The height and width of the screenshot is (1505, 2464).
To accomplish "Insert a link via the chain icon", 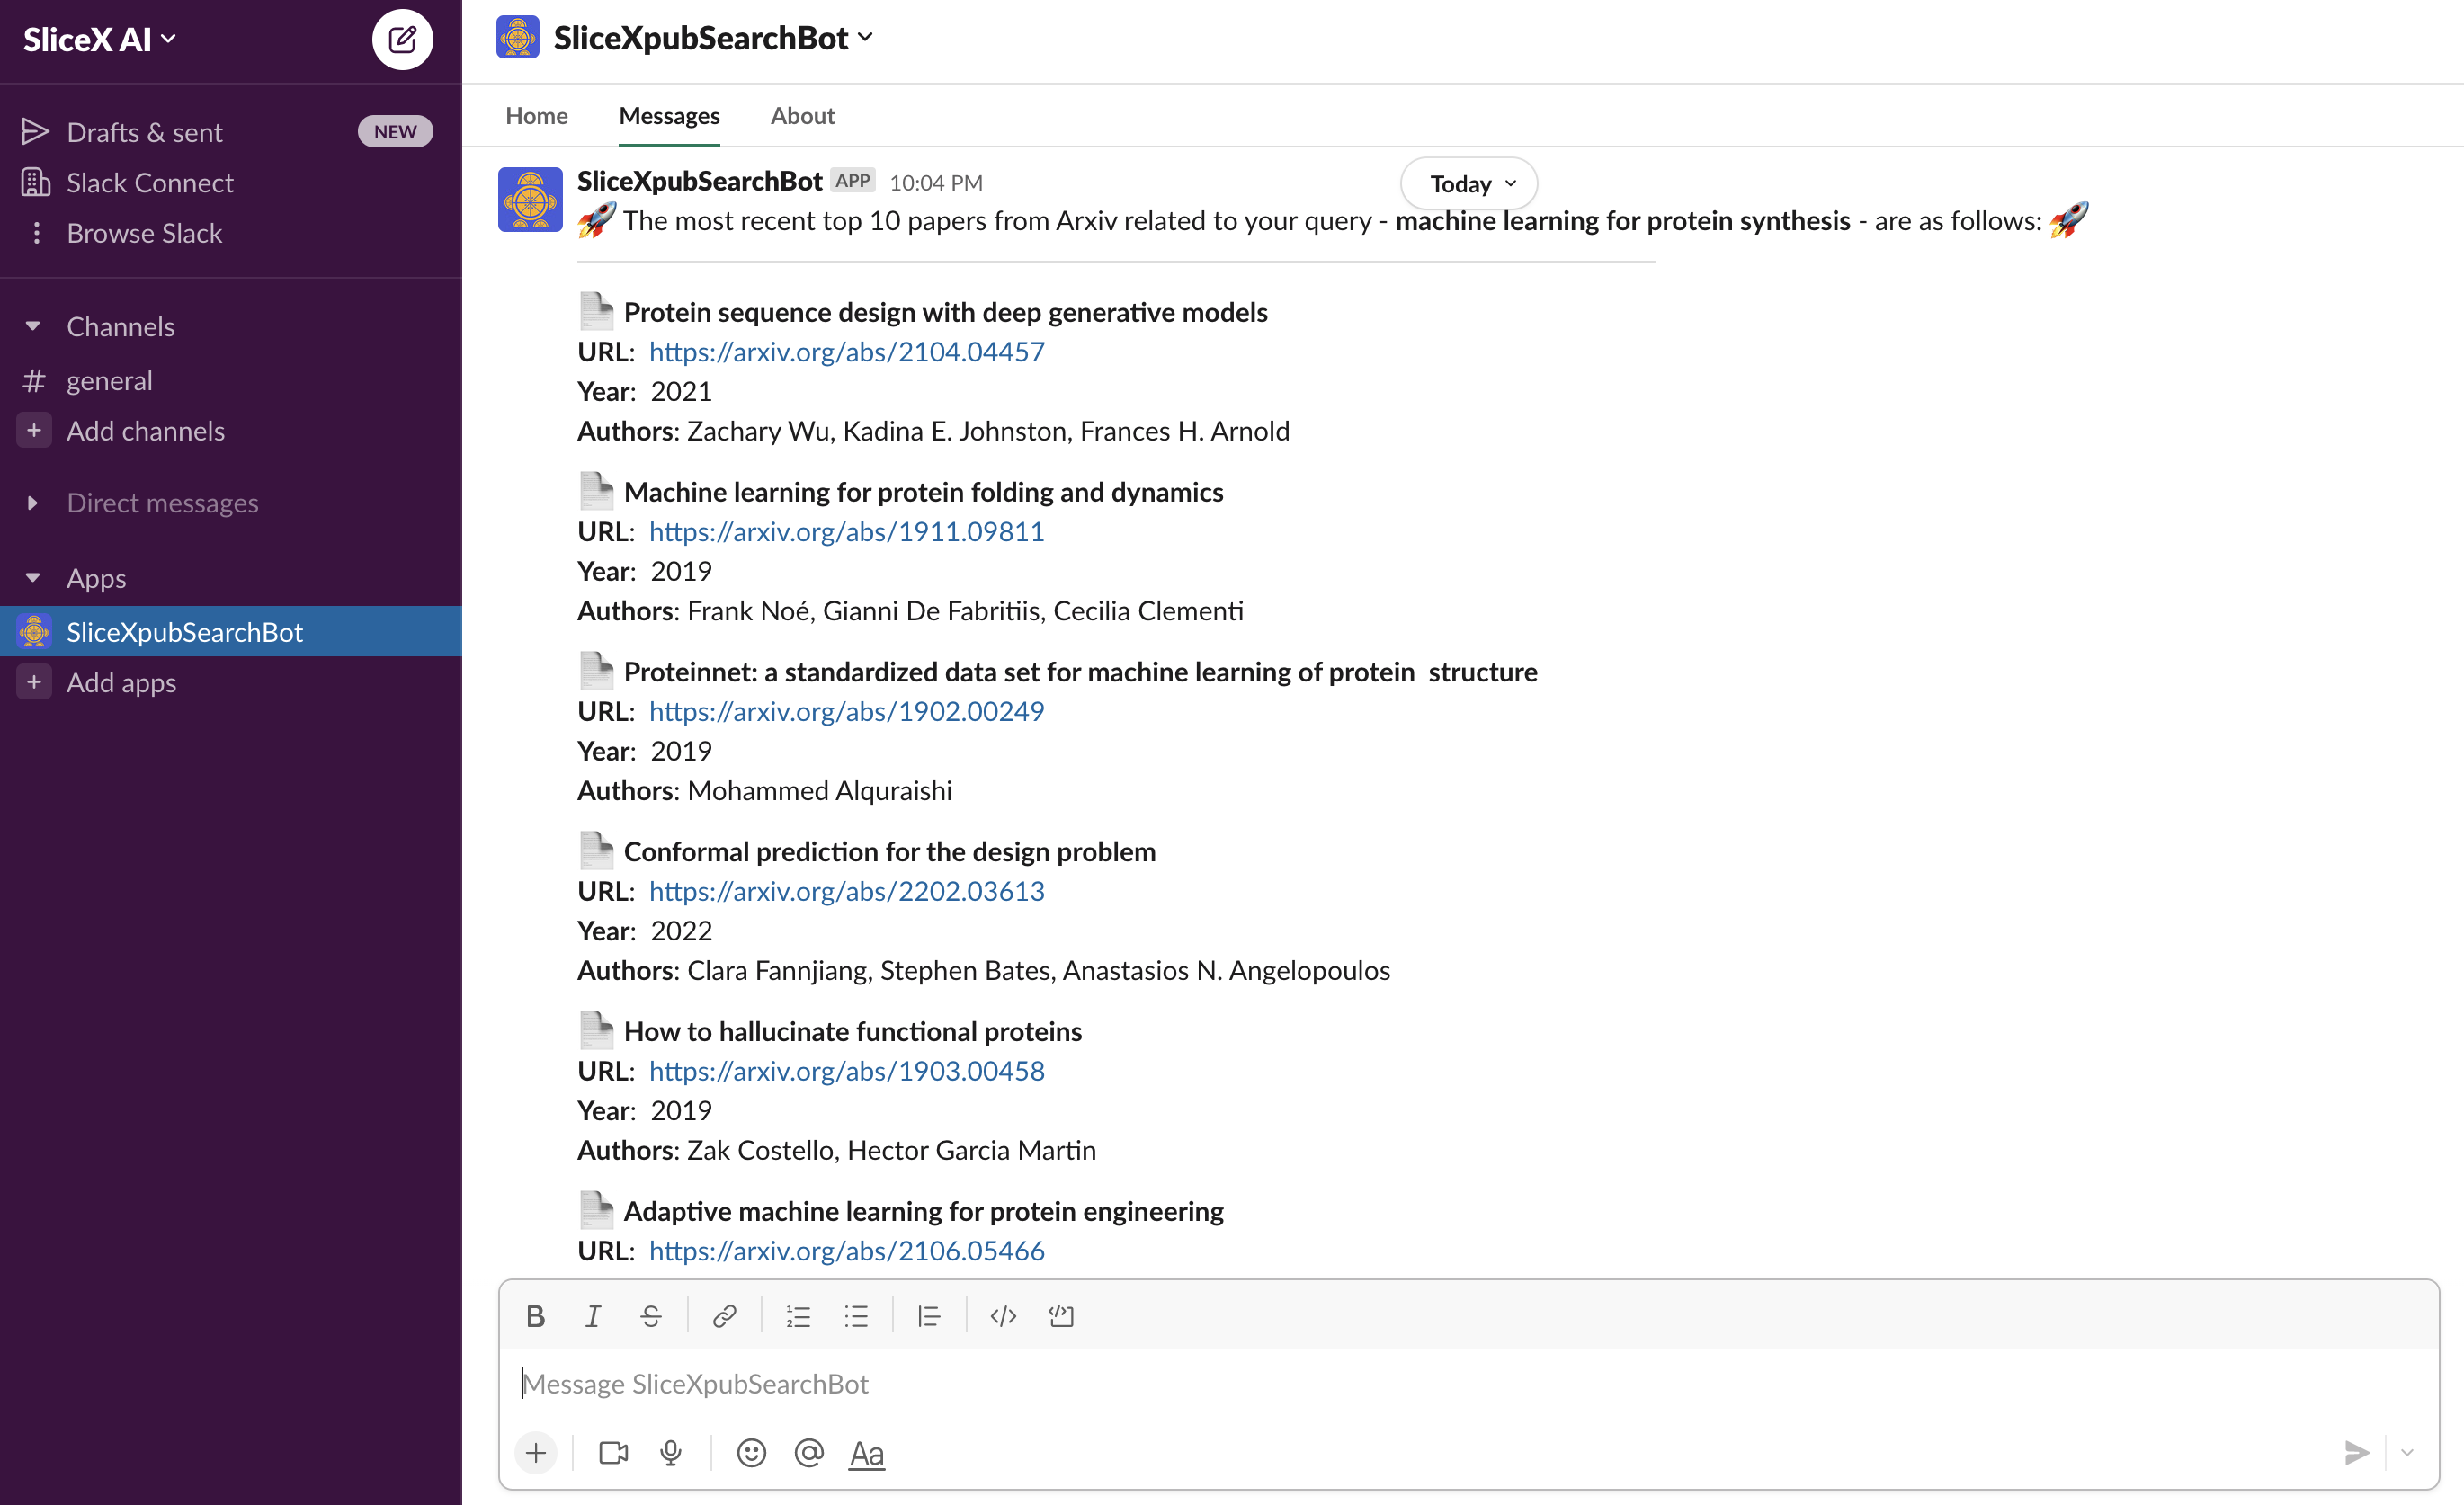I will pos(724,1316).
